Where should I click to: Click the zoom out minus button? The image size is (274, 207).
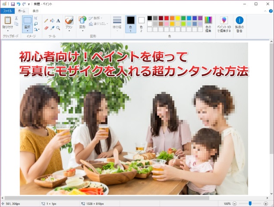click(x=235, y=204)
